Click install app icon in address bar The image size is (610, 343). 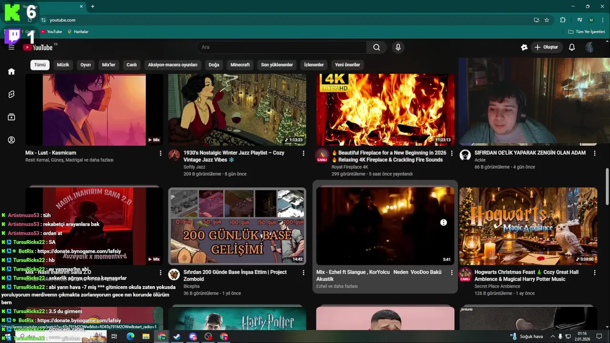coord(536,20)
